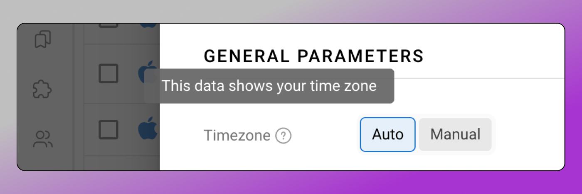Image resolution: width=582 pixels, height=194 pixels.
Task: Tick the checkbox in the middle table row
Action: [x=109, y=73]
